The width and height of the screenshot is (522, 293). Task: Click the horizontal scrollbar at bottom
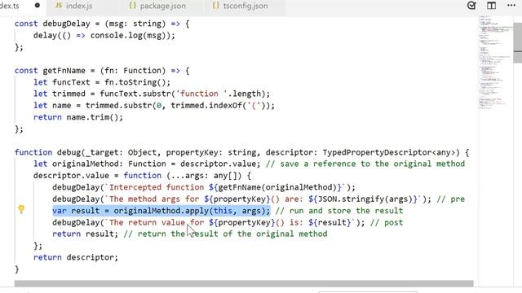[x=244, y=283]
